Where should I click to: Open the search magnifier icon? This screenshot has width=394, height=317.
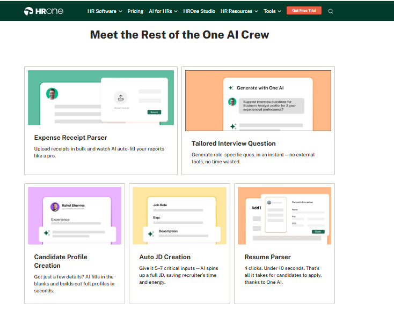coord(331,11)
